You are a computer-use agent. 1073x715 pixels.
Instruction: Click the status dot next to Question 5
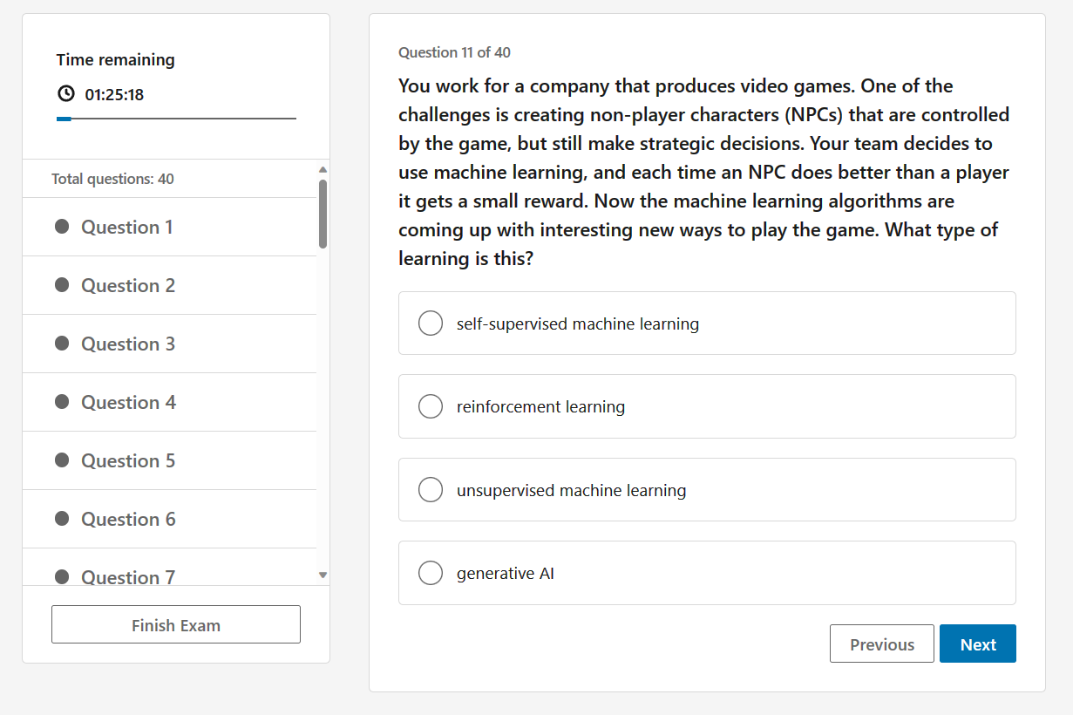click(62, 460)
